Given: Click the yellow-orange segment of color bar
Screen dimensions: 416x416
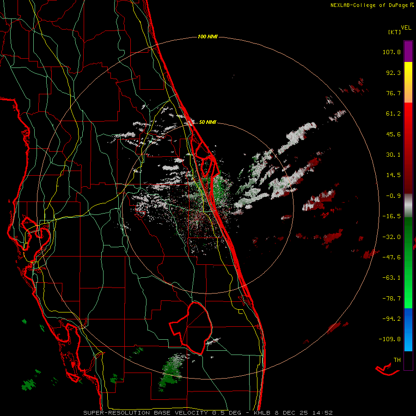Looking at the screenshot, I should (408, 82).
